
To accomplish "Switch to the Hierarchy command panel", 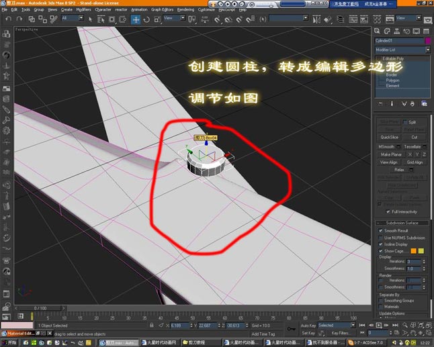I will (x=396, y=32).
